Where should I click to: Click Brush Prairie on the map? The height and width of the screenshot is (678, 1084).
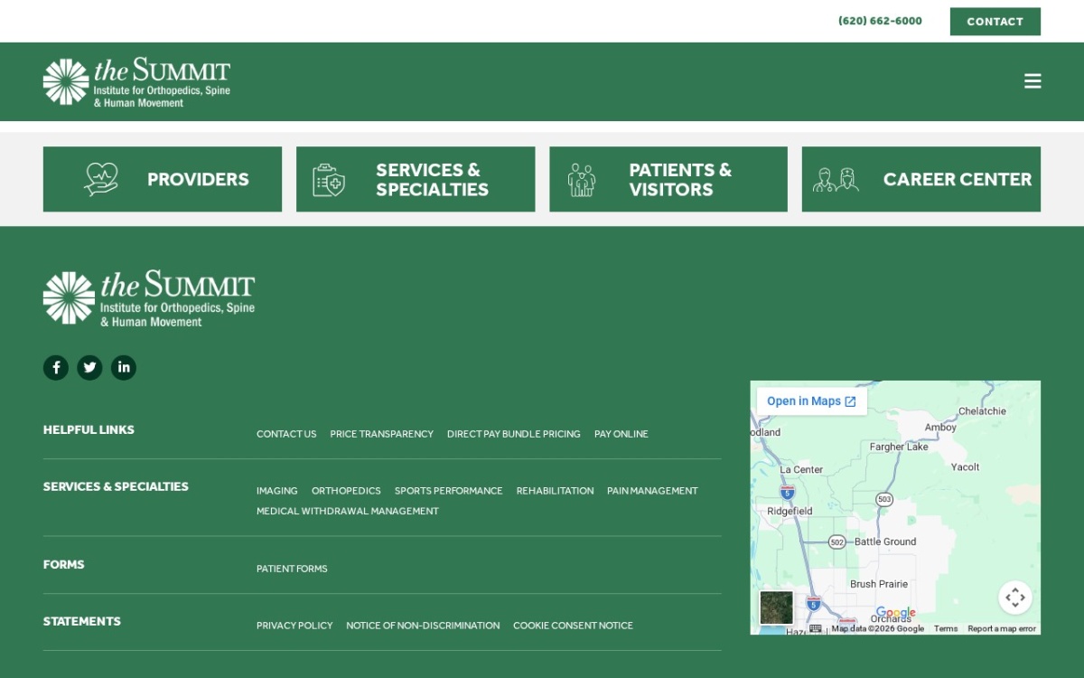879,584
